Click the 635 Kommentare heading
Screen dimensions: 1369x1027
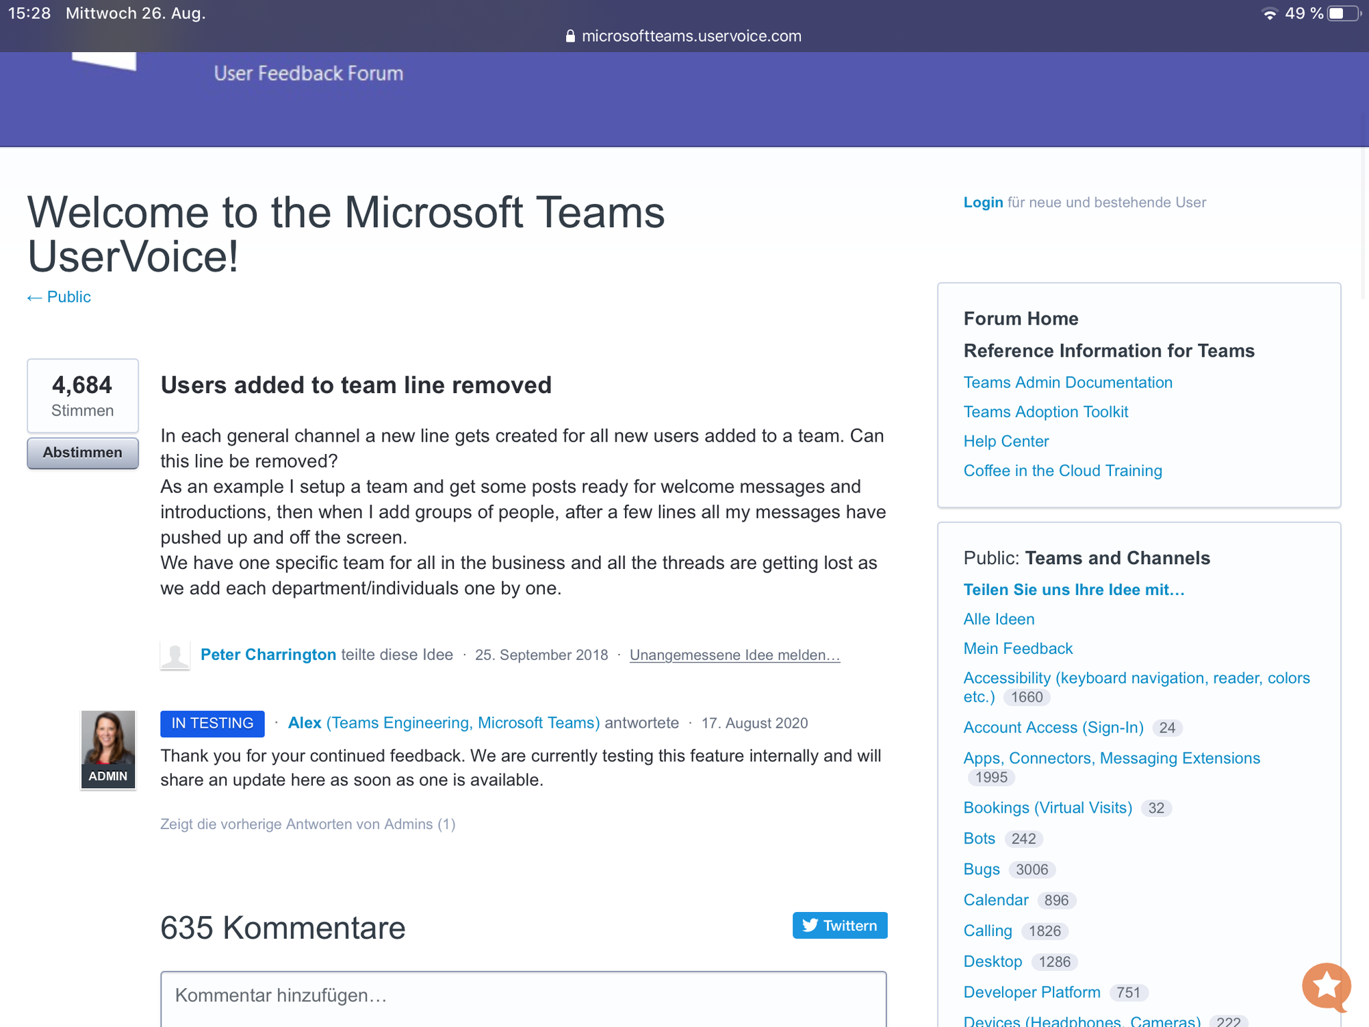pyautogui.click(x=283, y=928)
